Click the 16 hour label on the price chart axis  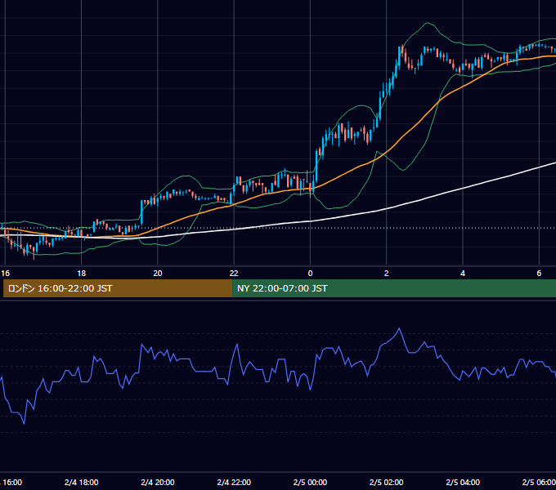click(x=6, y=274)
